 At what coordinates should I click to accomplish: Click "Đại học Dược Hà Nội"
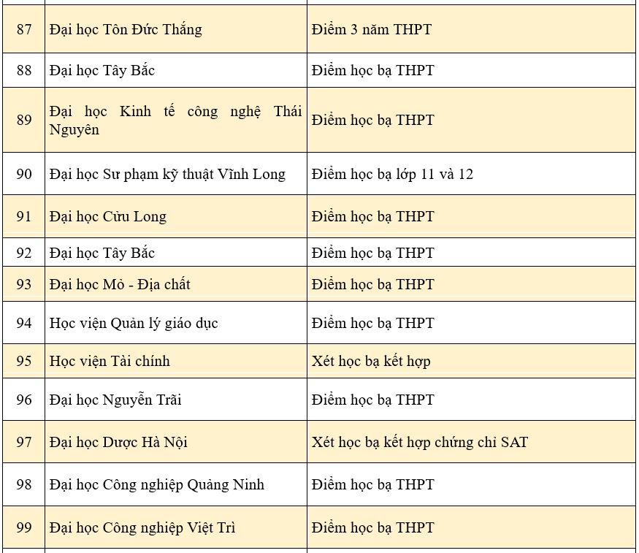(118, 443)
